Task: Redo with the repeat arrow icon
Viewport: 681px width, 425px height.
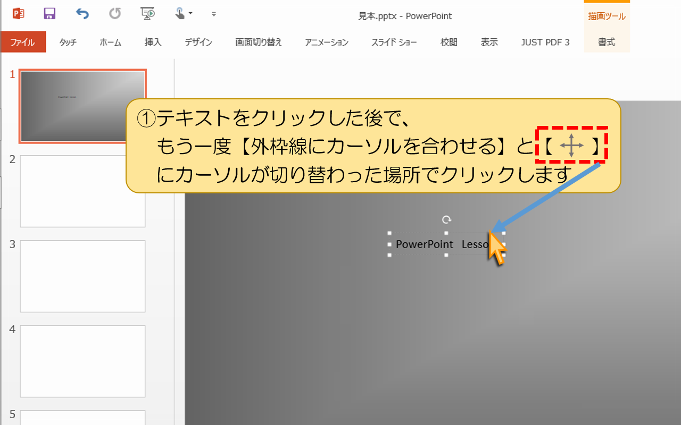Action: [x=115, y=14]
